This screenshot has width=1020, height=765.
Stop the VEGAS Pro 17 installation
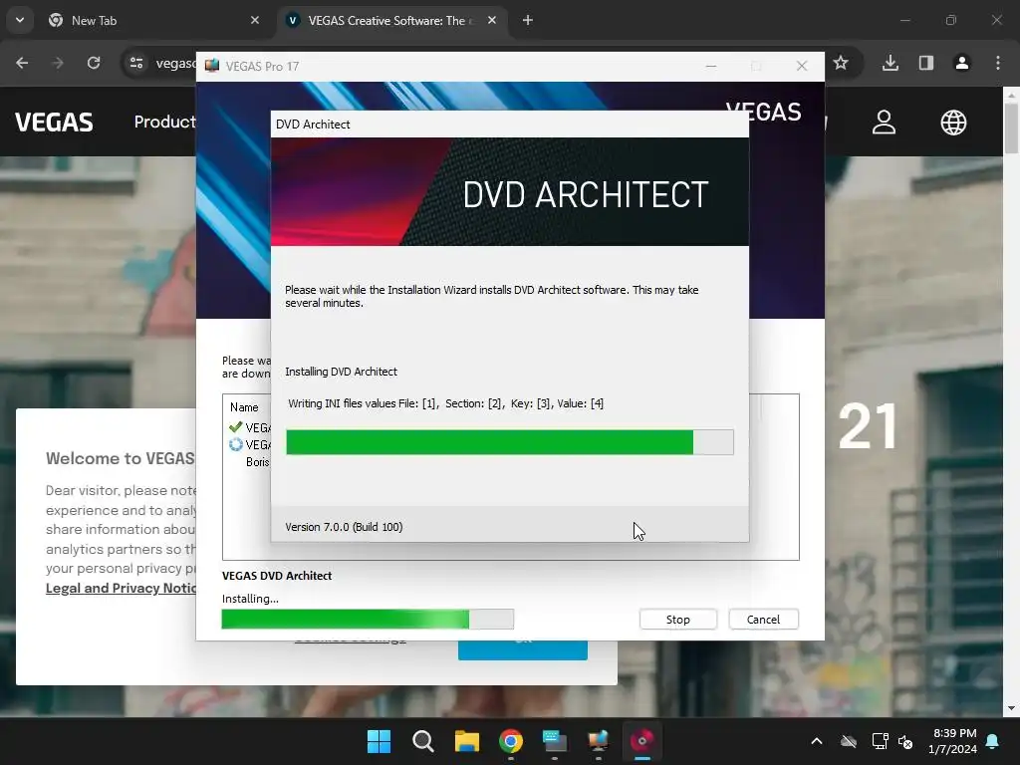click(677, 620)
